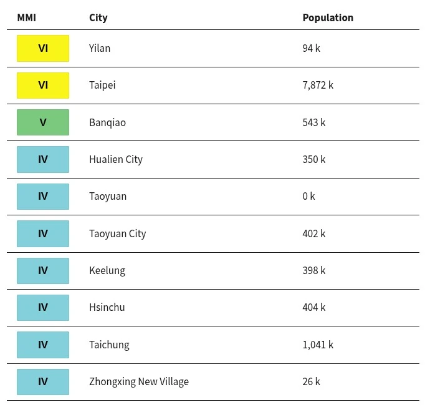Click the City column header

[98, 18]
